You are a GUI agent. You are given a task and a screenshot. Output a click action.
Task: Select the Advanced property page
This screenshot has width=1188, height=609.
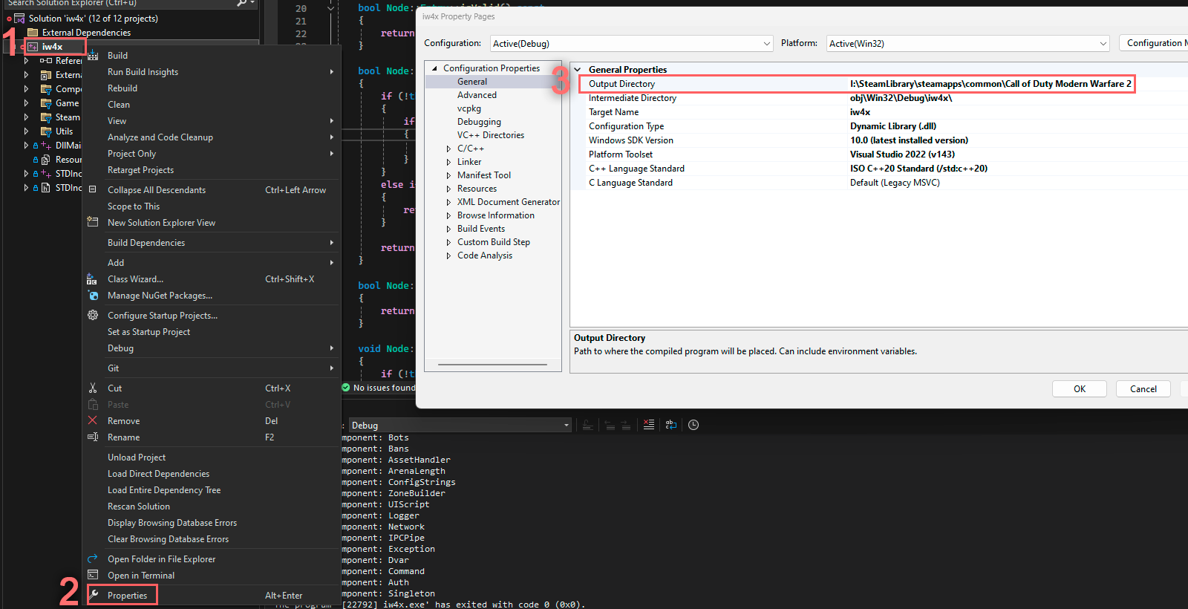(477, 95)
